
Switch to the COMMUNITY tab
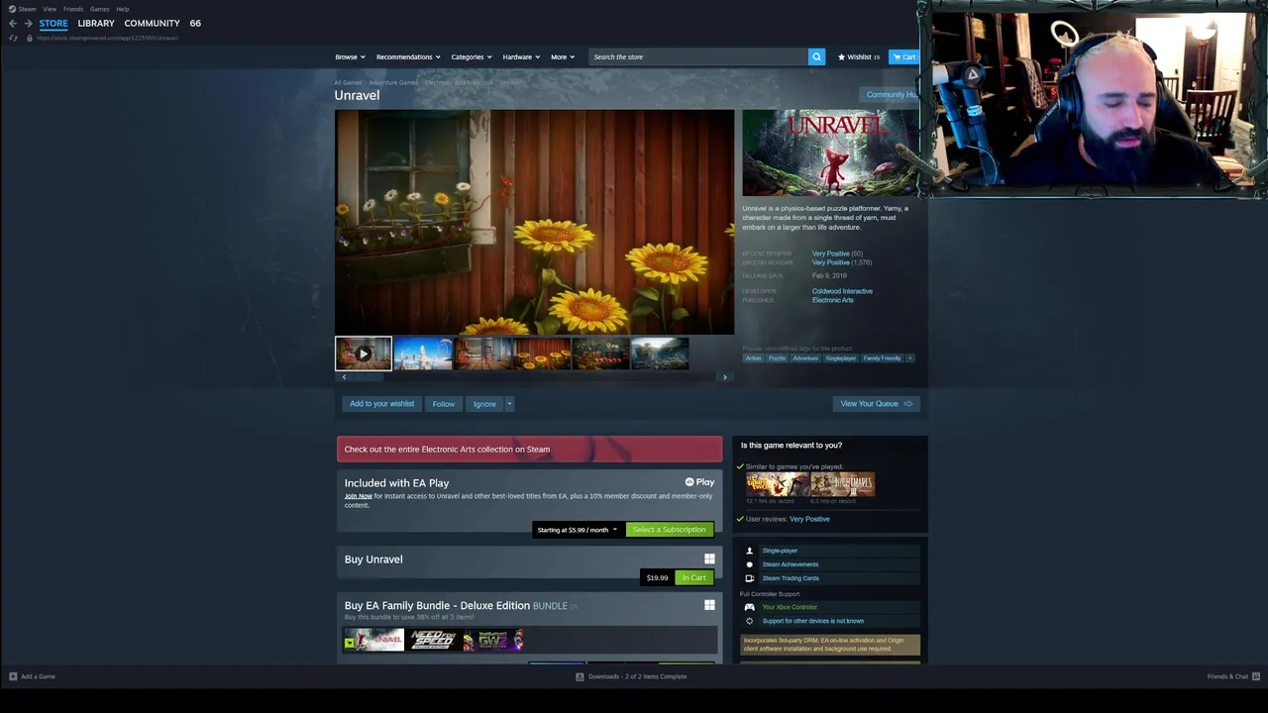[152, 23]
